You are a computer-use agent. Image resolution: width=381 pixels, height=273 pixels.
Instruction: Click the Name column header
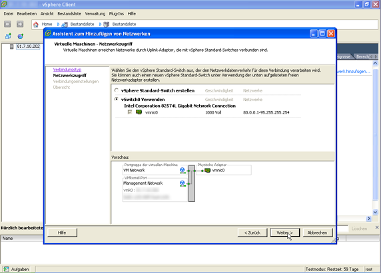7,238
